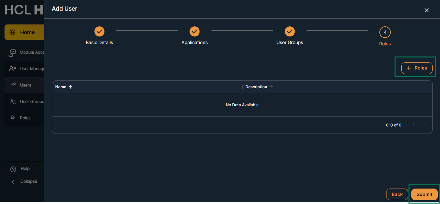
Task: Collapse the sidebar using chevron
Action: tap(13, 182)
